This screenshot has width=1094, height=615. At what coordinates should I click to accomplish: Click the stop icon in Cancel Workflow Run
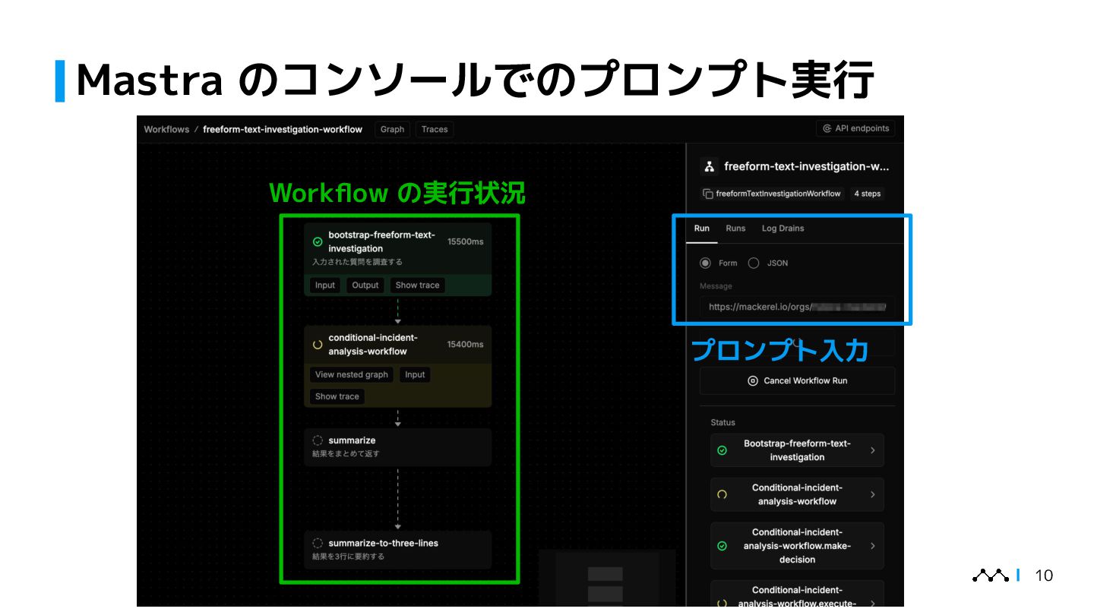tap(753, 380)
